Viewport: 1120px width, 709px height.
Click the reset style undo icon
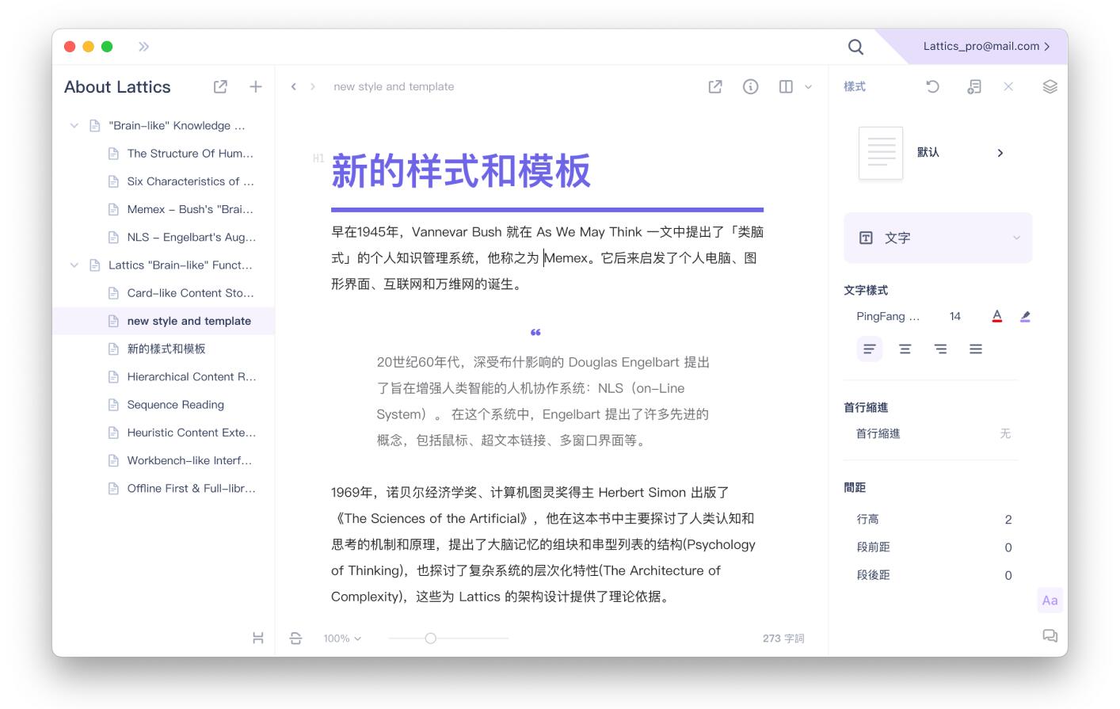coord(932,87)
